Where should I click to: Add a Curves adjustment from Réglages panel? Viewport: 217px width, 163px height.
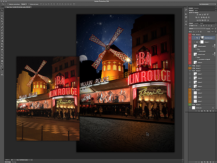coord(203,14)
